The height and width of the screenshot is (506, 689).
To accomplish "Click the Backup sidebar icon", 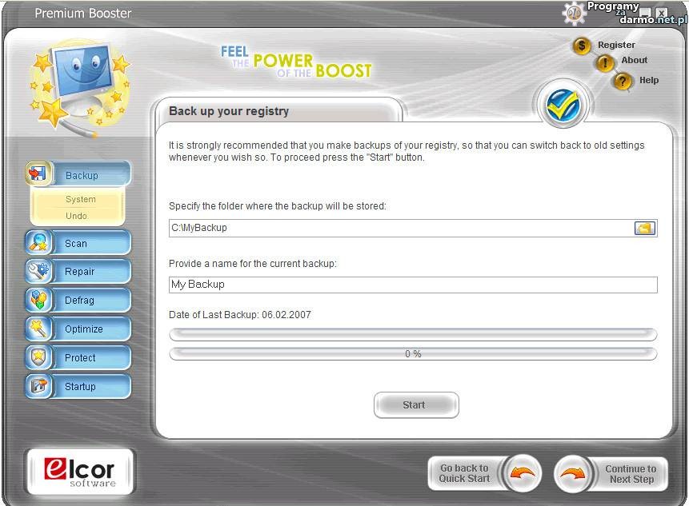I will [38, 174].
